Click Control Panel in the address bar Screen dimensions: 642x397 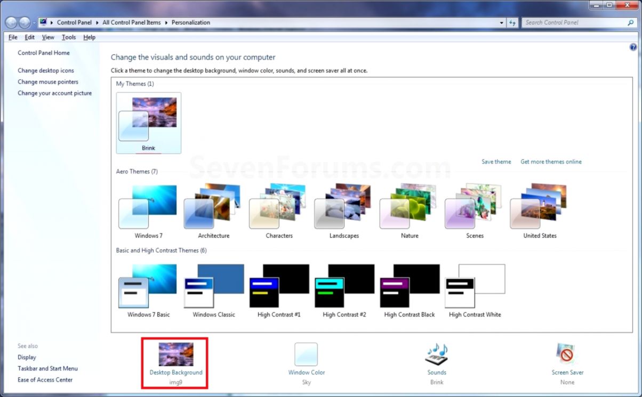coord(74,23)
